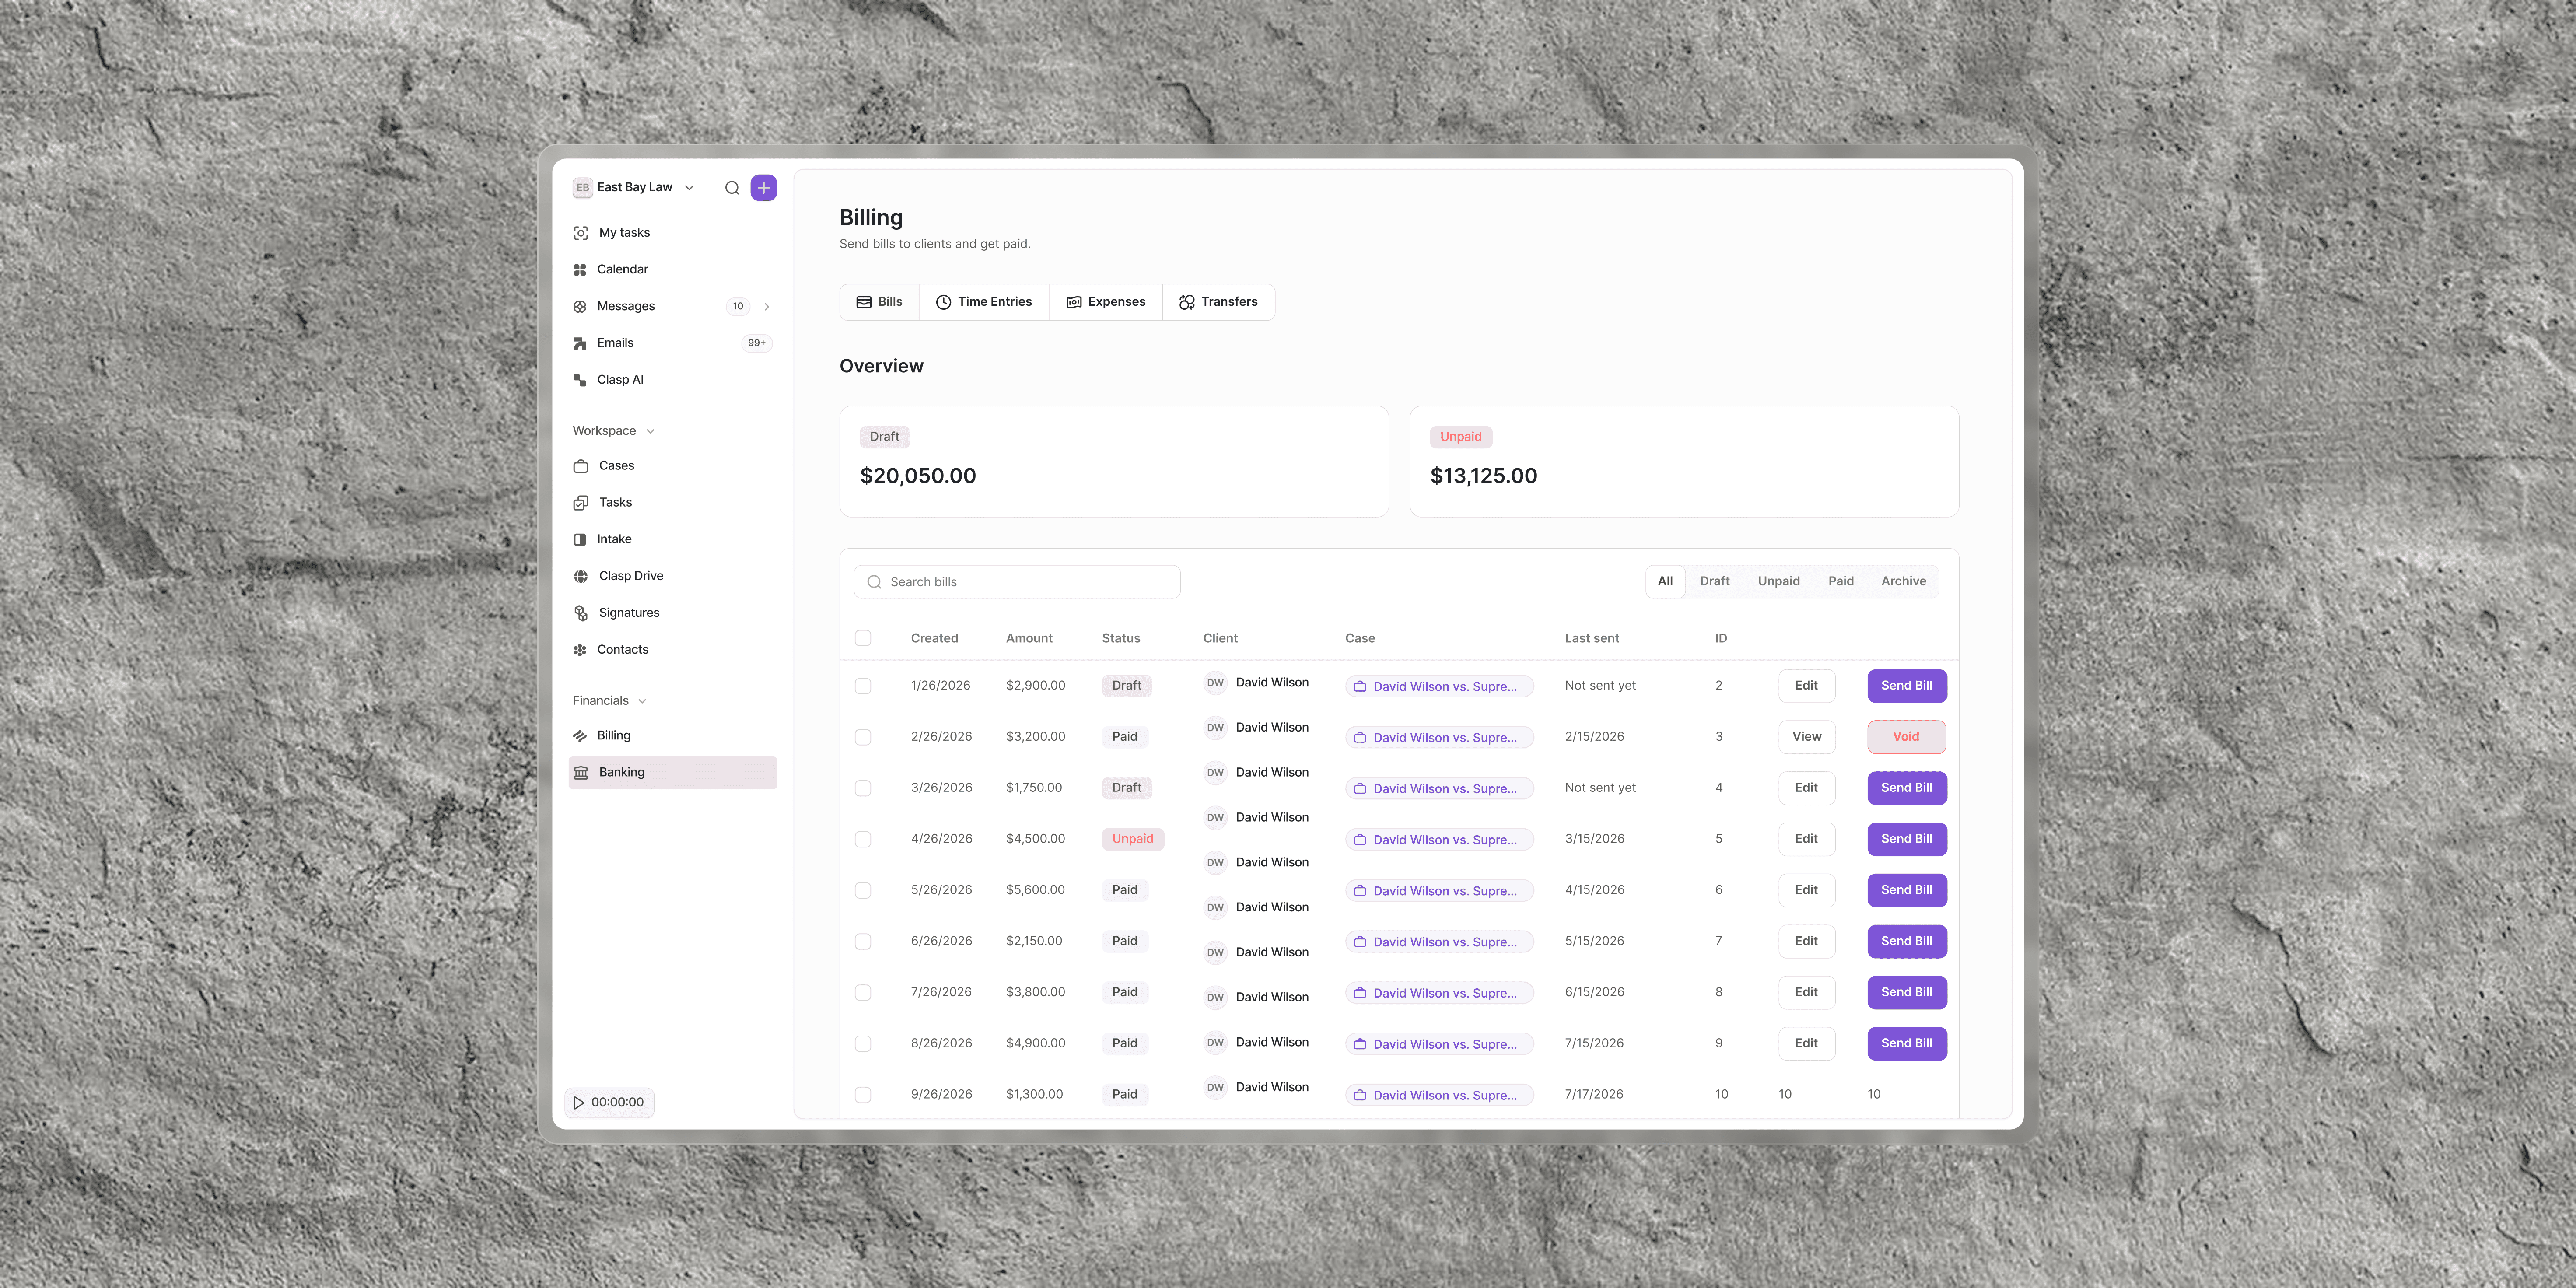The width and height of the screenshot is (2576, 1288).
Task: Filter bills by the Unpaid tab
Action: pos(1778,581)
